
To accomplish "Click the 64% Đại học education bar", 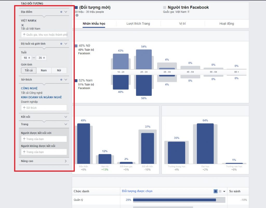I will [x=205, y=144].
